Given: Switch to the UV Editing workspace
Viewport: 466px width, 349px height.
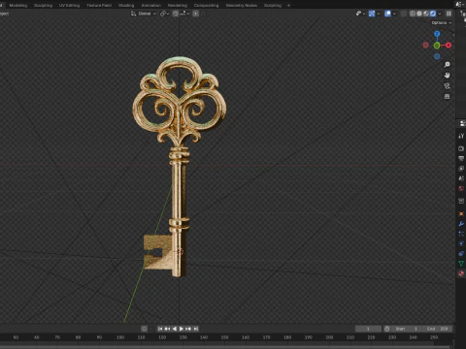Looking at the screenshot, I should (x=69, y=5).
